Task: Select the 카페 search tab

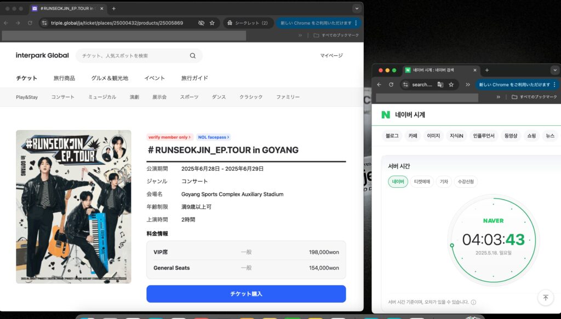Action: click(x=413, y=136)
